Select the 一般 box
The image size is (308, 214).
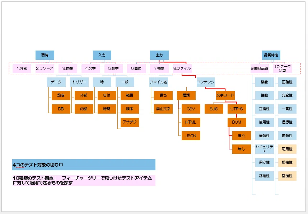click(125, 82)
